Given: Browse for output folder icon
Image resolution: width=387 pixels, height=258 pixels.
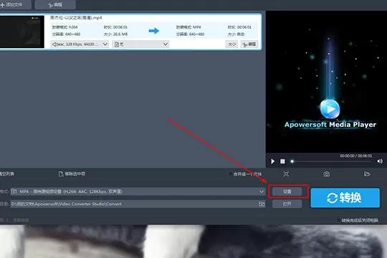Looking at the screenshot, I should (262, 204).
